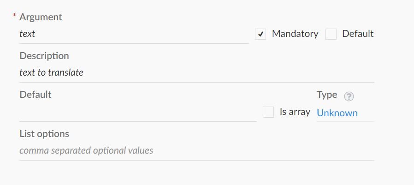Click the Type heading label
Image resolution: width=414 pixels, height=185 pixels.
[327, 95]
